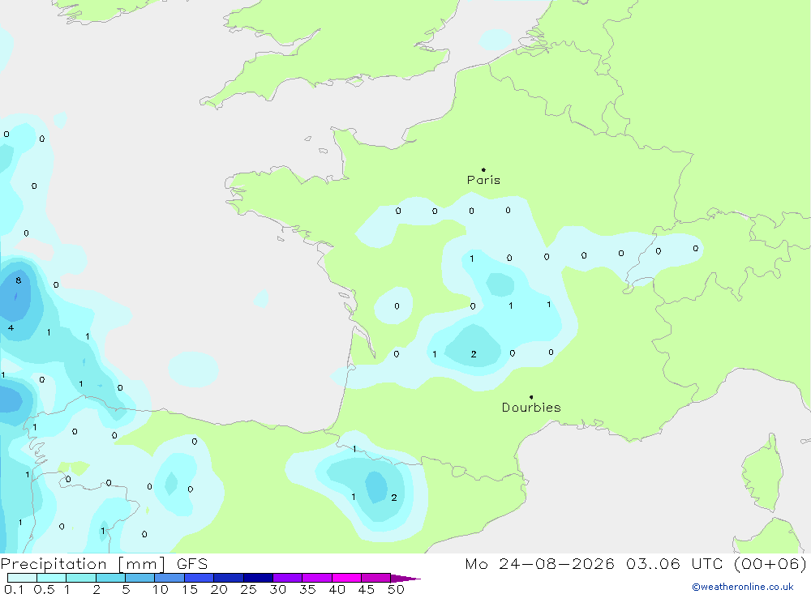This screenshot has width=811, height=594.
Task: Pick the 5–10 mm legend color swatch
Action: tap(140, 578)
